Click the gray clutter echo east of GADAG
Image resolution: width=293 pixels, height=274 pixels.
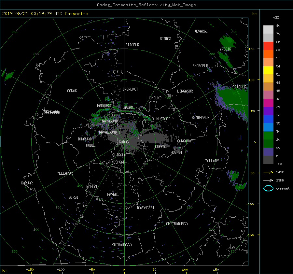coord(155,137)
